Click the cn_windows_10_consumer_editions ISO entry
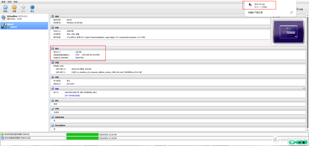 106,72
